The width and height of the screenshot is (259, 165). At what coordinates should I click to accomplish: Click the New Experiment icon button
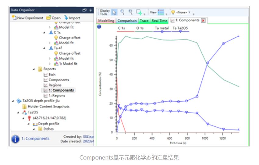point(14,18)
